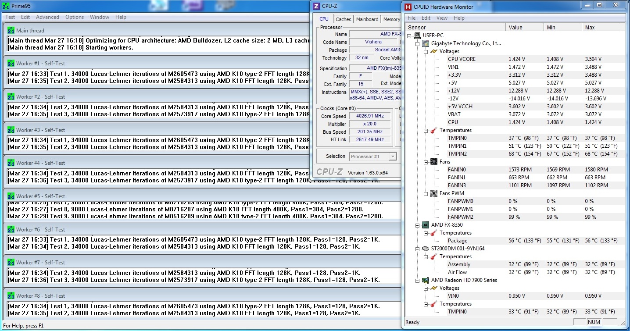The height and width of the screenshot is (331, 630).
Task: Click the Worker #1 Self-Test window icon
Action: [x=11, y=63]
